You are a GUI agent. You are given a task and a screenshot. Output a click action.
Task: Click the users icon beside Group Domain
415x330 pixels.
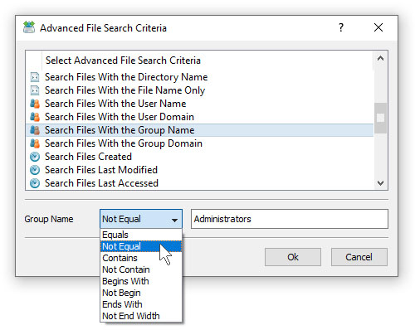35,143
